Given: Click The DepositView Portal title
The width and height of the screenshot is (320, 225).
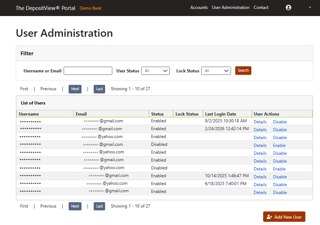Looking at the screenshot, I should click(x=45, y=8).
